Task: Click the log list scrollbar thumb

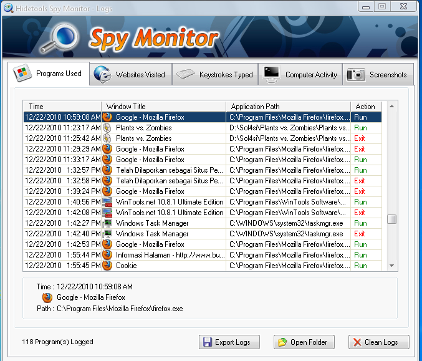Action: click(x=392, y=219)
